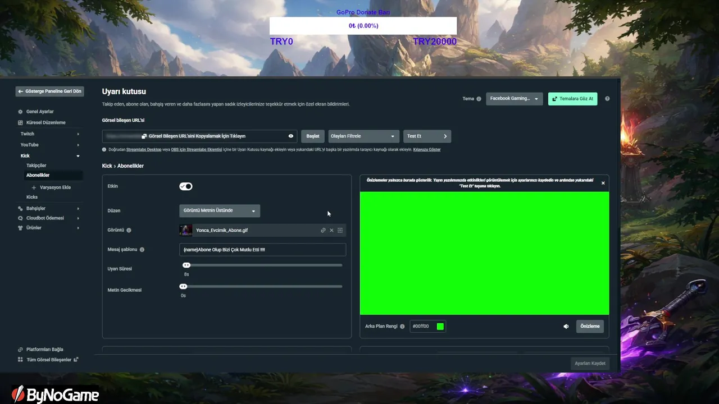The image size is (719, 404).
Task: Click the Test Et button
Action: pyautogui.click(x=427, y=136)
